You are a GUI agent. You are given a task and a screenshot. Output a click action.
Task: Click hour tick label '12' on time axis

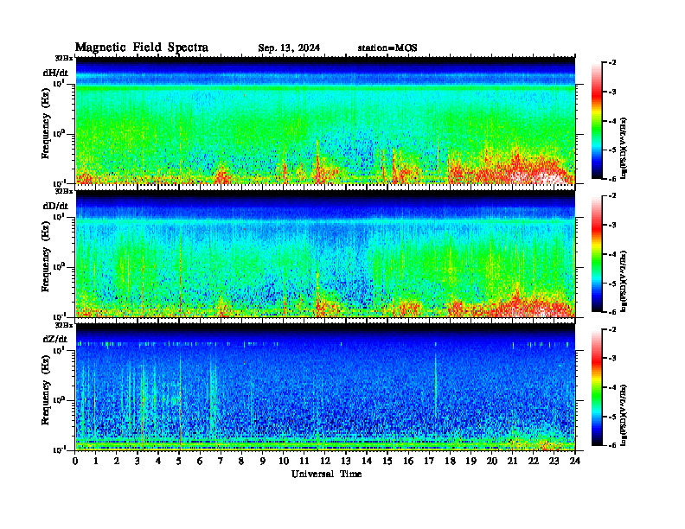325,461
